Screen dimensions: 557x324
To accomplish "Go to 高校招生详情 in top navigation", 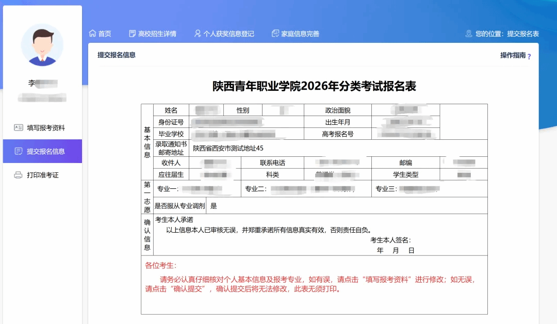I will tap(157, 34).
